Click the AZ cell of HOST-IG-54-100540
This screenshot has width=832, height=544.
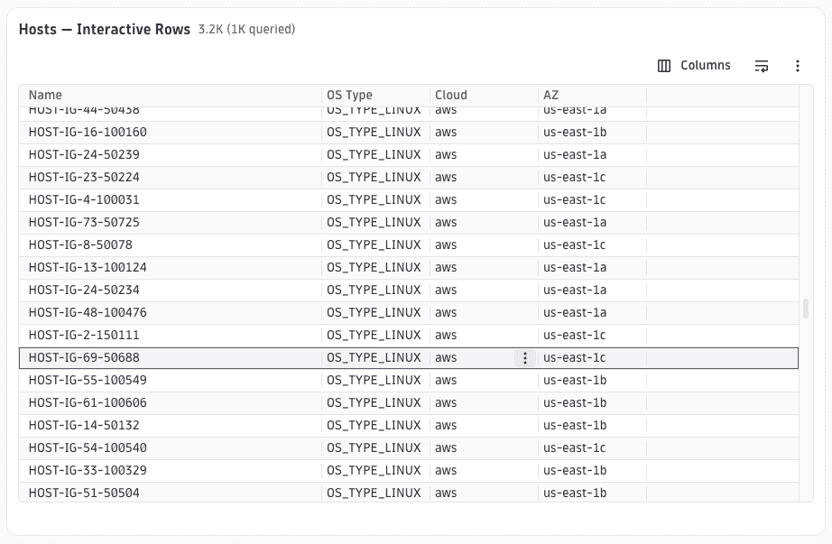point(592,448)
